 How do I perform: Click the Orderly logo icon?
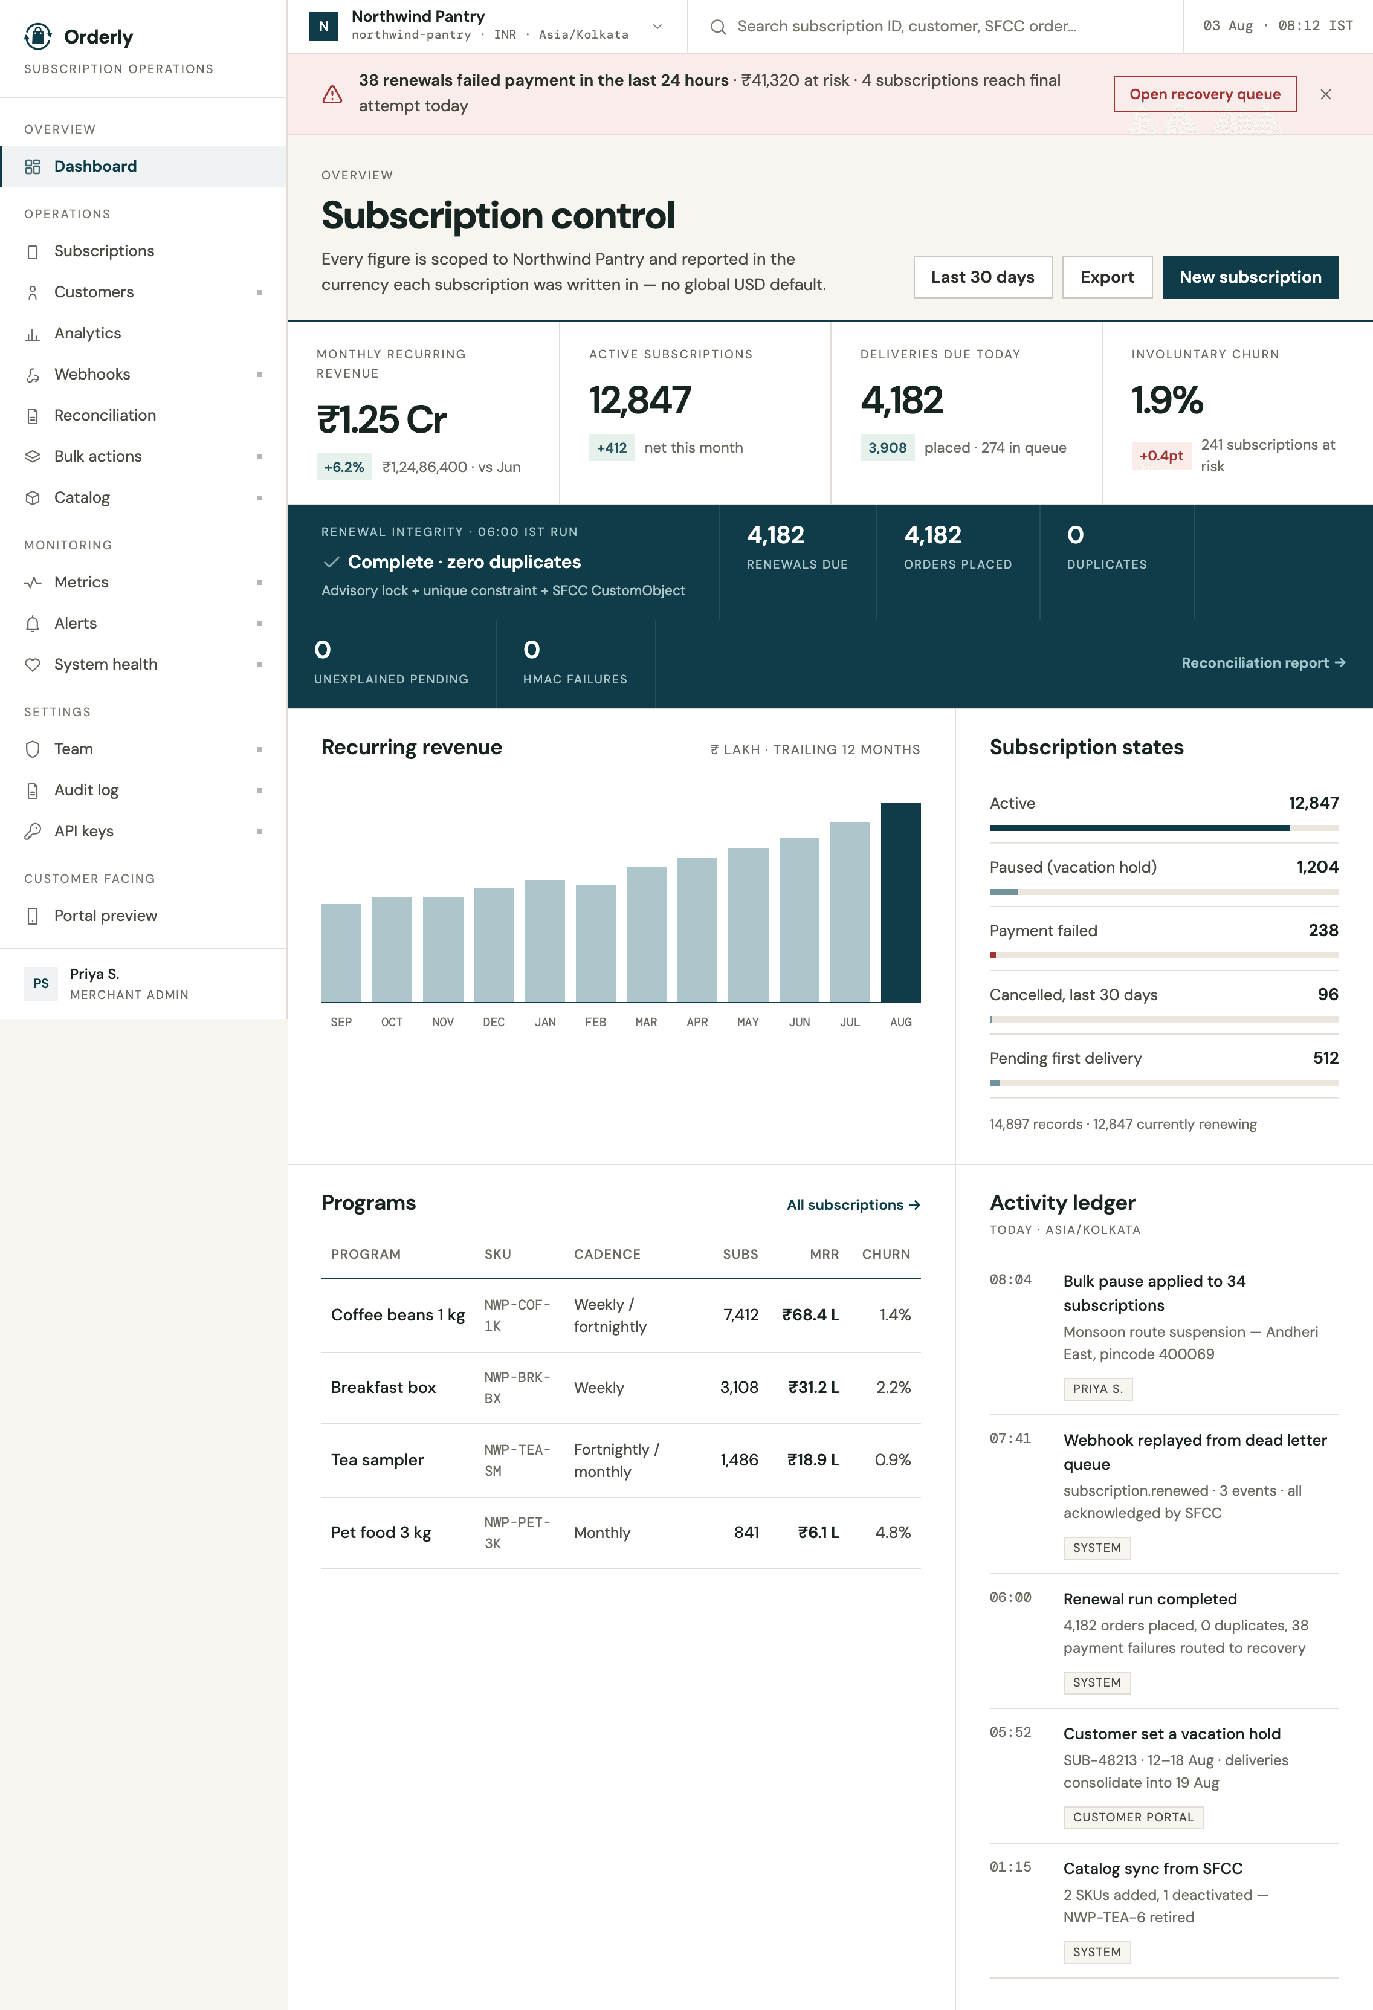pos(38,36)
